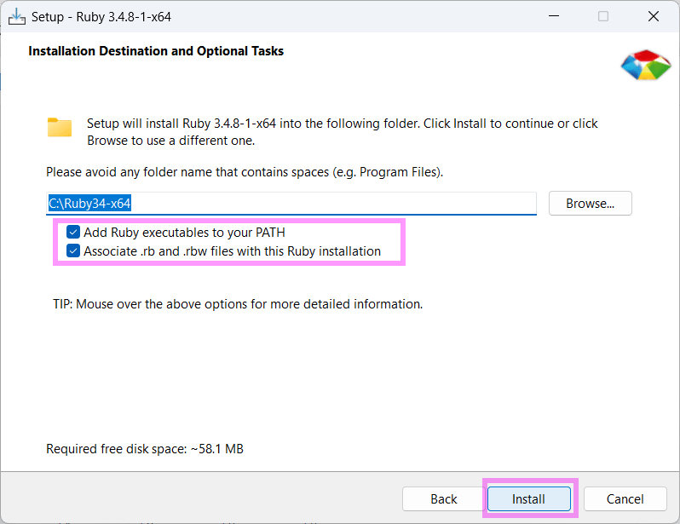This screenshot has height=524, width=680.
Task: Close the Ruby Setup window
Action: [x=653, y=16]
